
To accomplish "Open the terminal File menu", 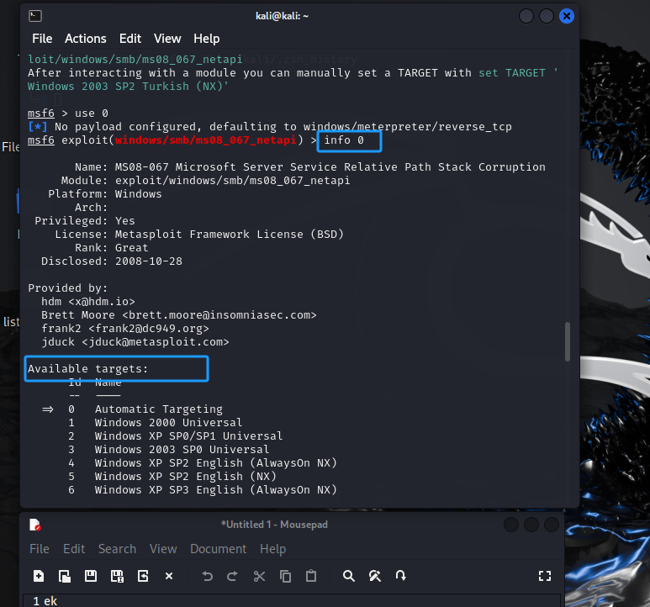I will 42,39.
